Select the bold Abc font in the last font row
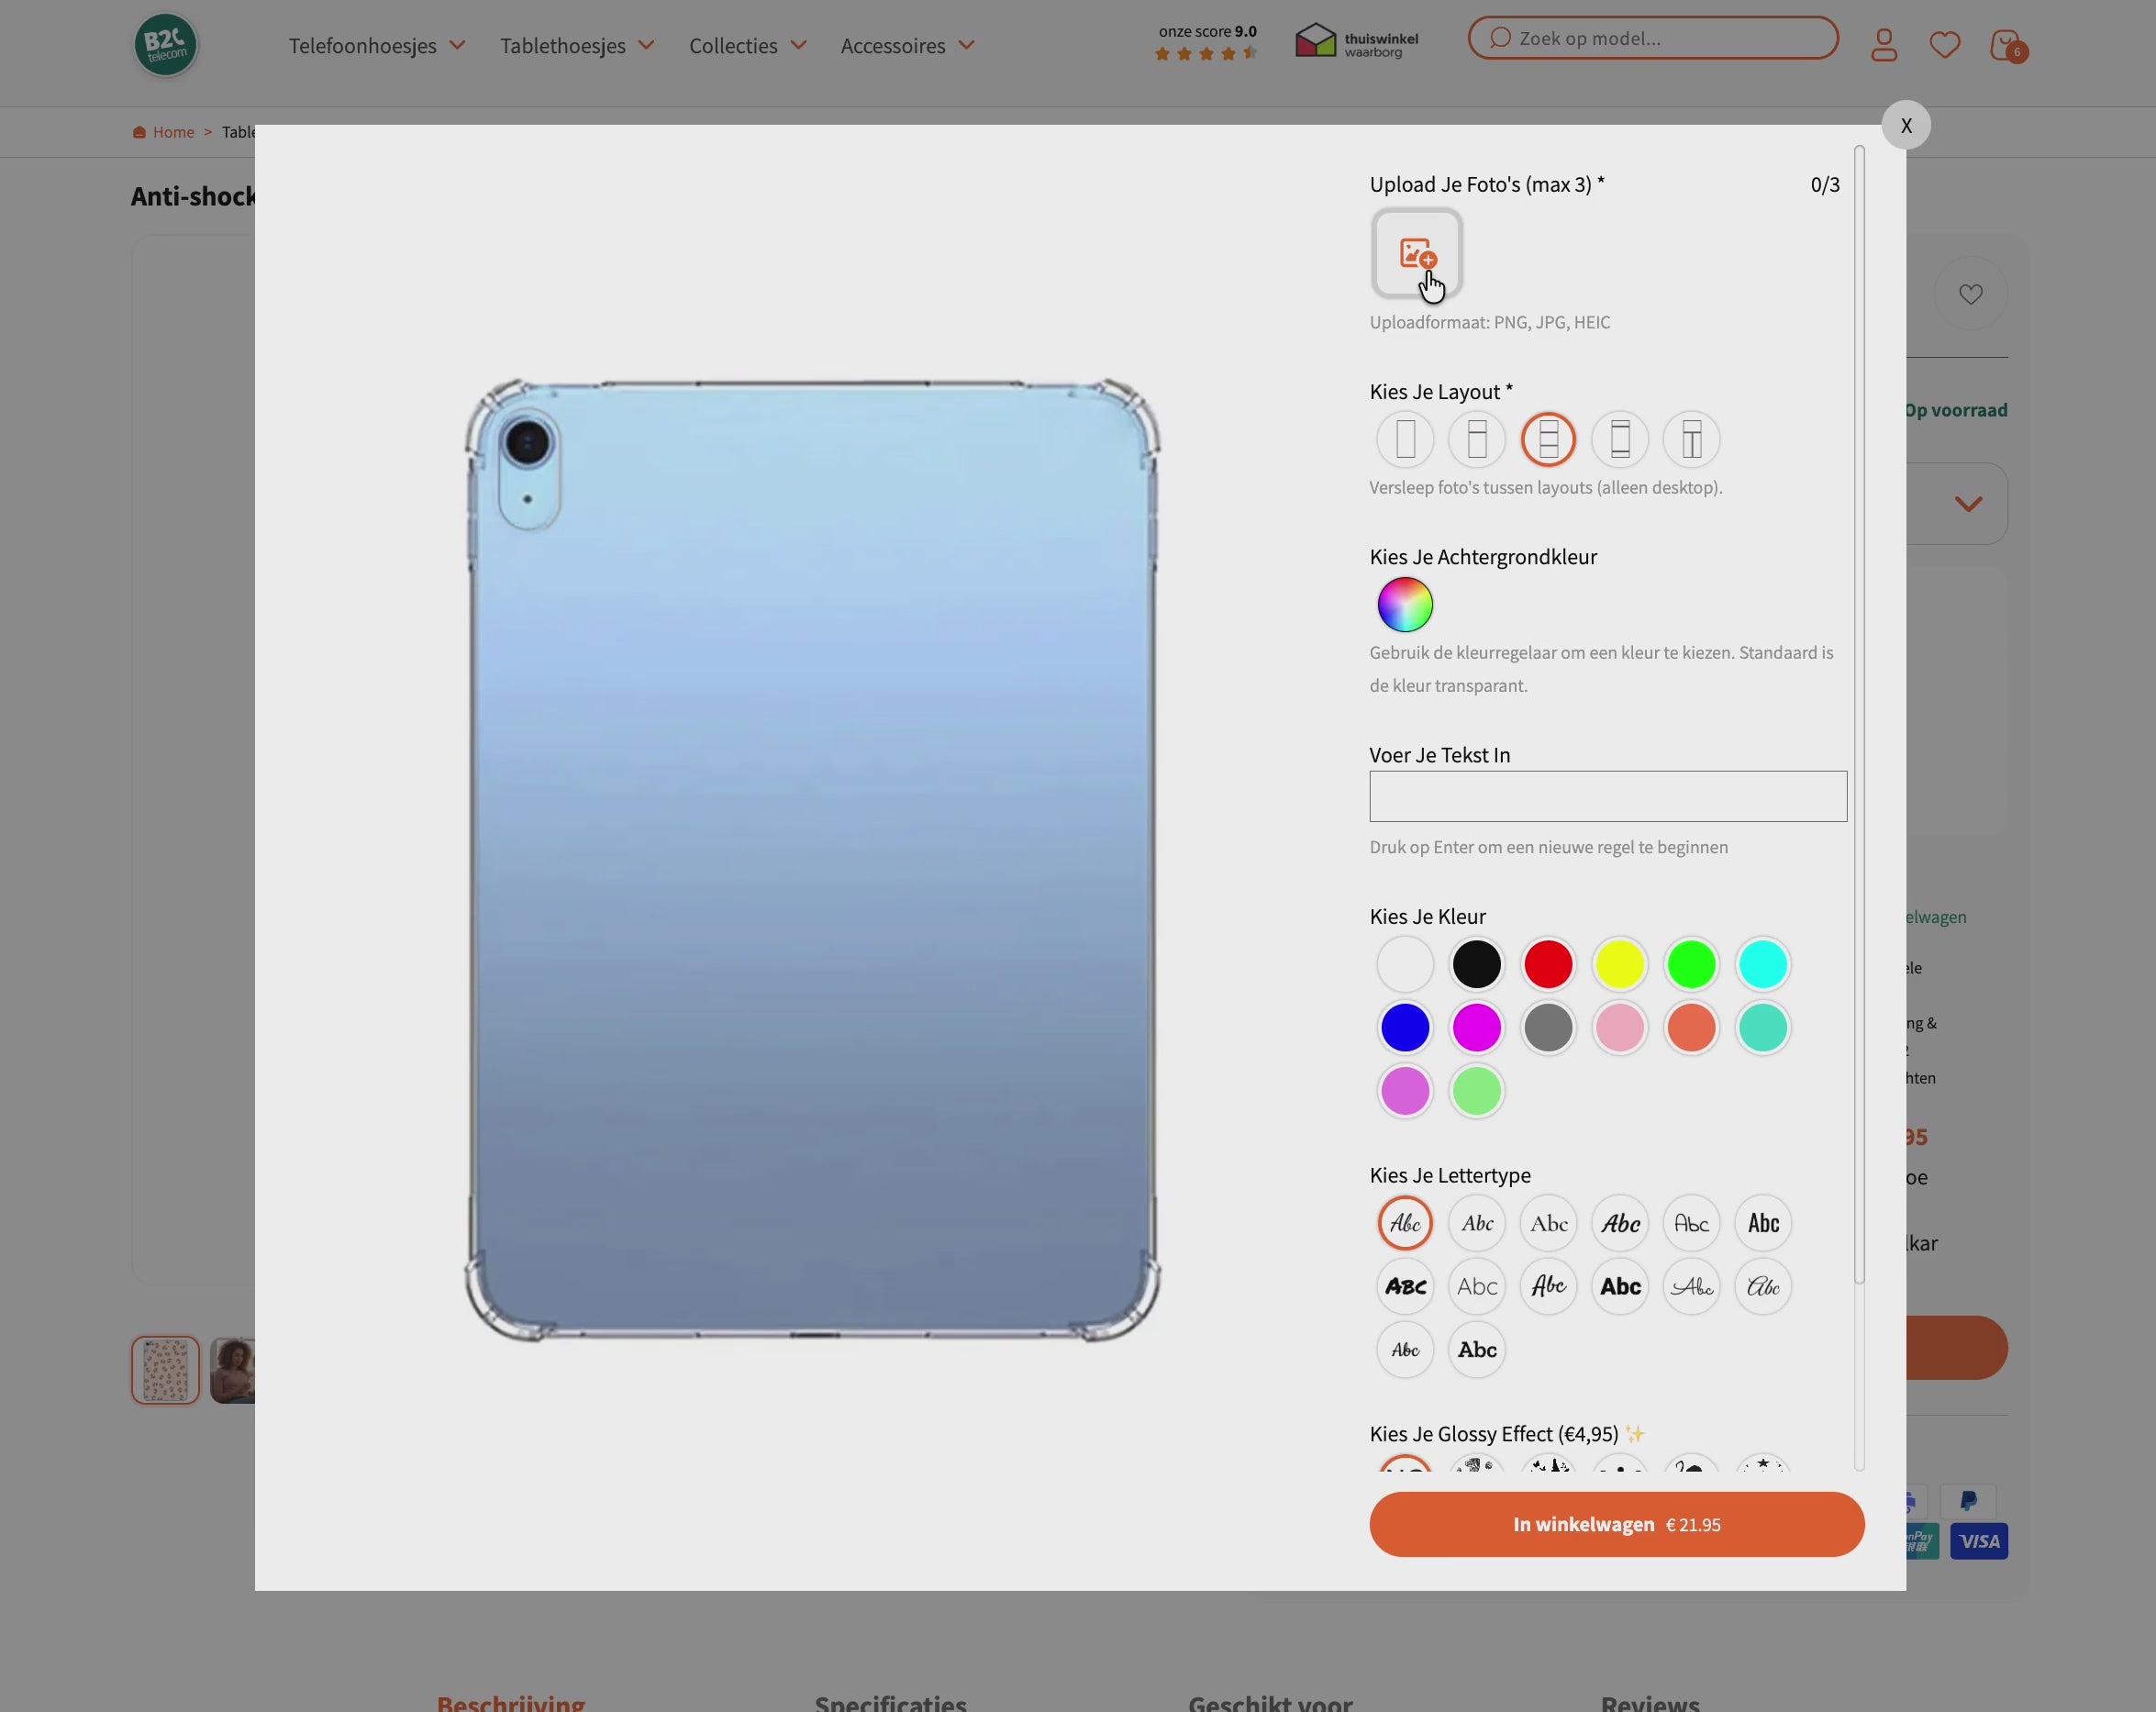Viewport: 2156px width, 1712px height. pyautogui.click(x=1477, y=1349)
